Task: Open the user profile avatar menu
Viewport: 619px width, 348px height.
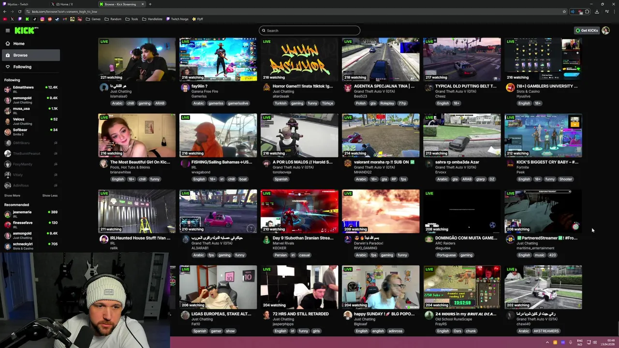Action: point(605,30)
